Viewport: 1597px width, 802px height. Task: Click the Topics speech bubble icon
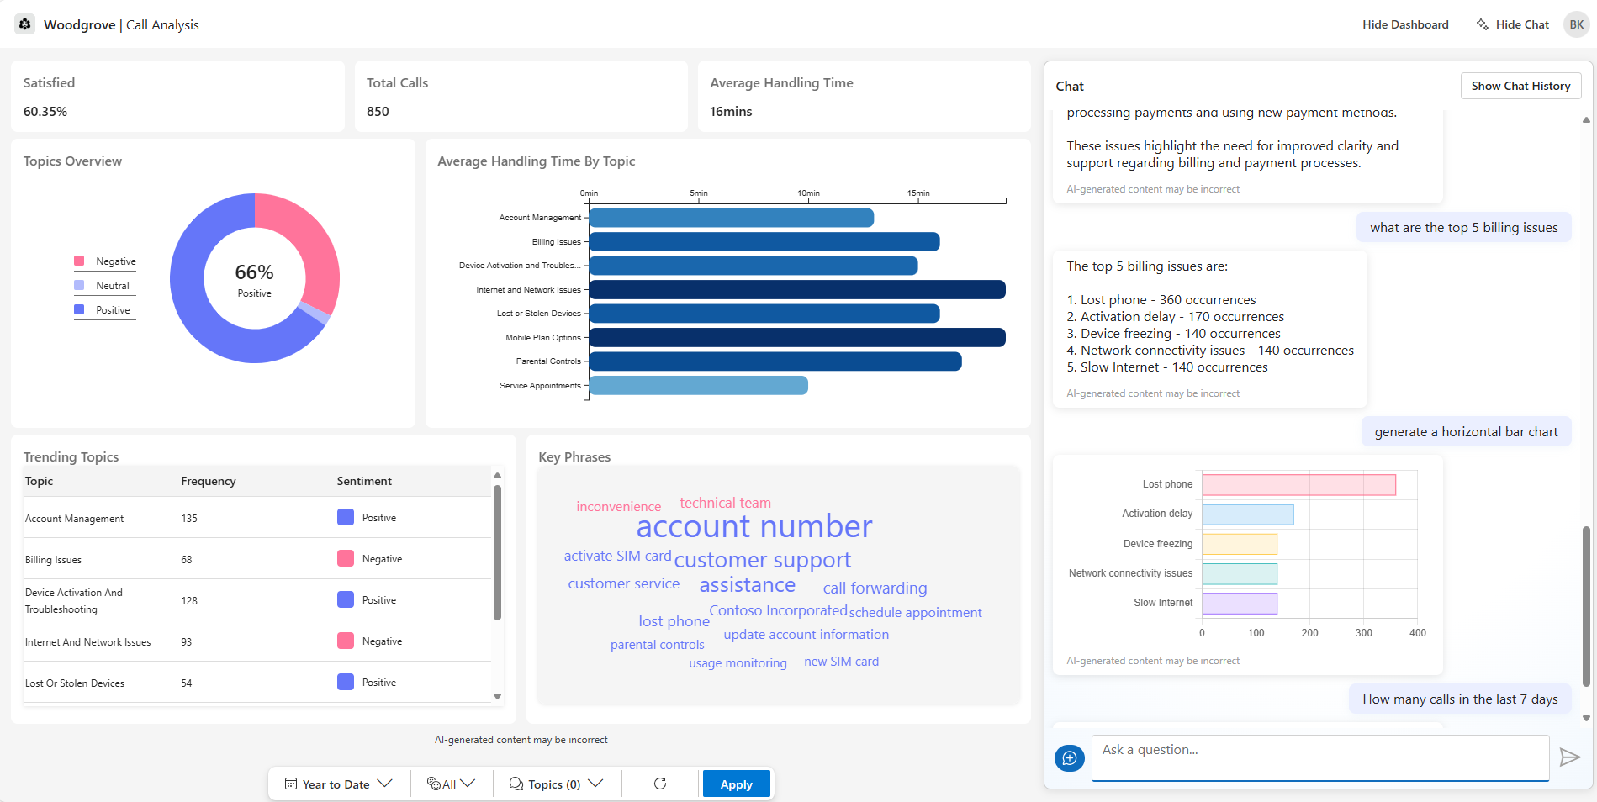point(516,784)
